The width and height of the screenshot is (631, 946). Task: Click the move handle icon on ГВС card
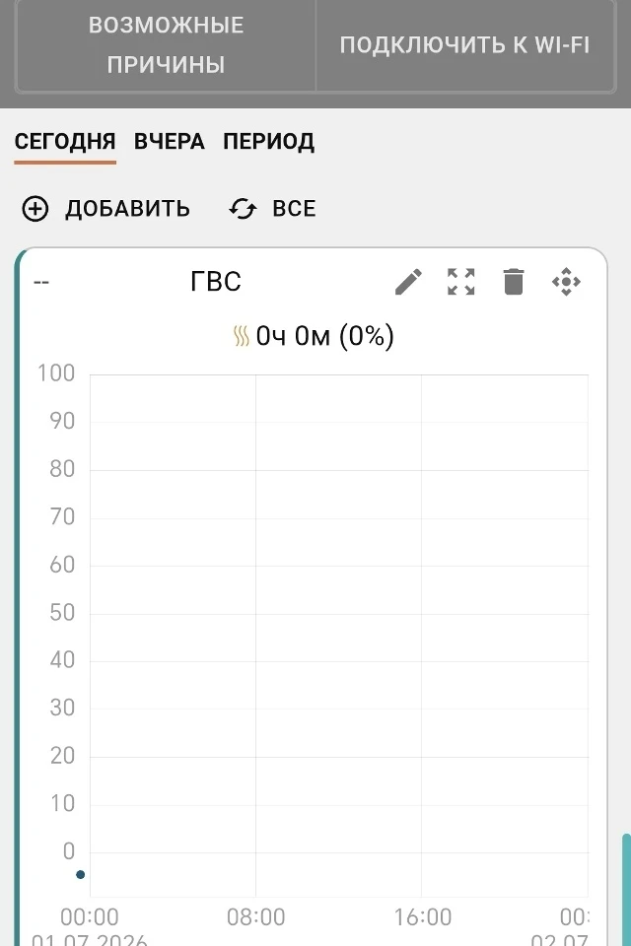click(x=566, y=282)
